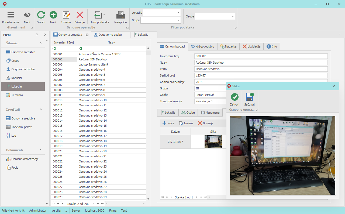This screenshot has width=345, height=214.
Task: Collapse the Šifarnici section
Action: click(x=41, y=43)
